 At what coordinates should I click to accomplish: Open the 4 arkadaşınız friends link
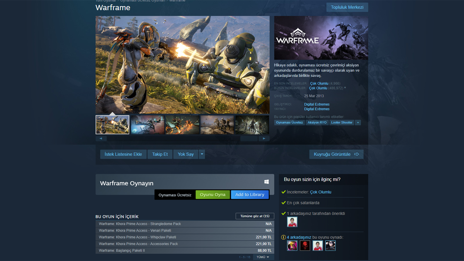(x=299, y=237)
